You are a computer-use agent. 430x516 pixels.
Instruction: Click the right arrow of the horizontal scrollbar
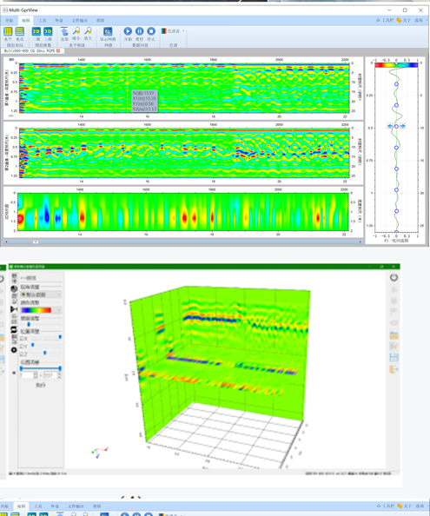[x=361, y=241]
